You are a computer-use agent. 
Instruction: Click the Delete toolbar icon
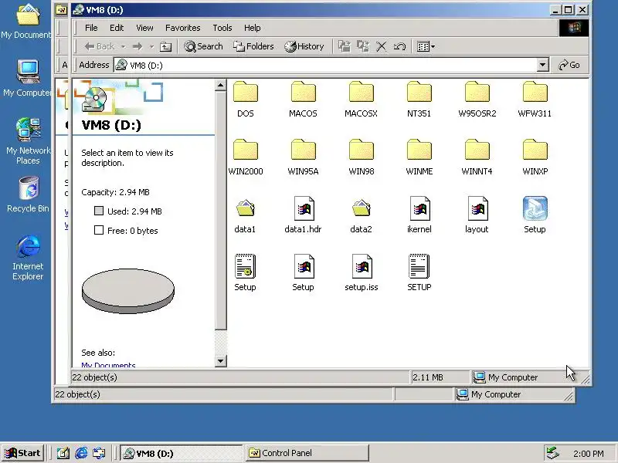[381, 46]
